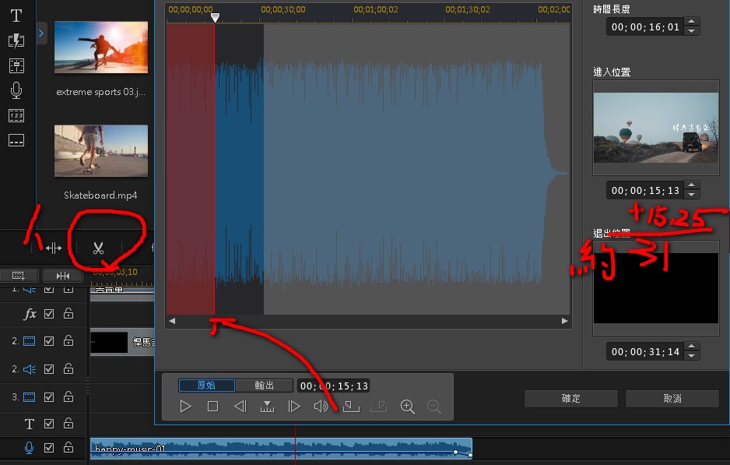Click the 進入位置 preview thumbnail
730x465 pixels.
[656, 128]
